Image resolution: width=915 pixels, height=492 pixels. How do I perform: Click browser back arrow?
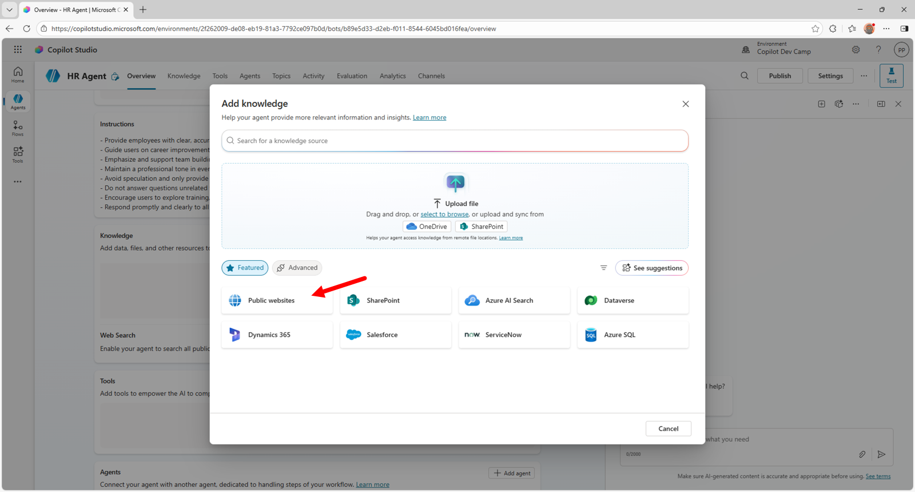pos(9,29)
